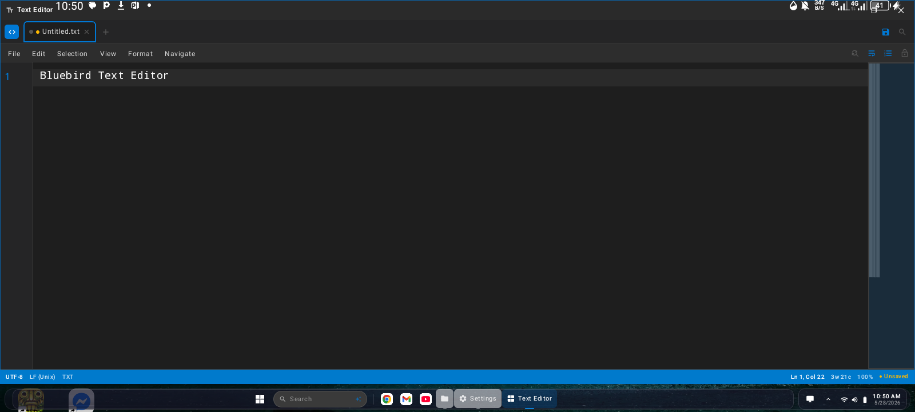Click the volume speaker icon in system tray

tap(855, 399)
